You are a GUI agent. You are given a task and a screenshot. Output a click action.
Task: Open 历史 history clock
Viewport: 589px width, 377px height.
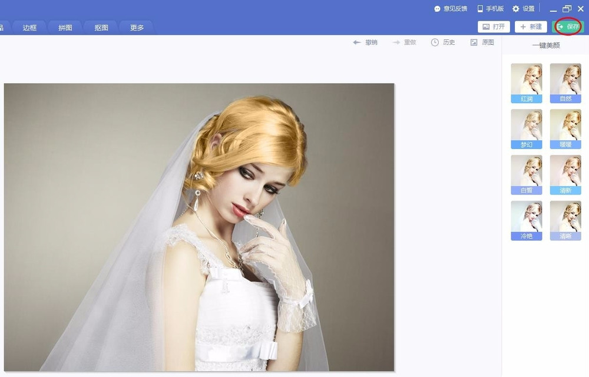[x=443, y=42]
